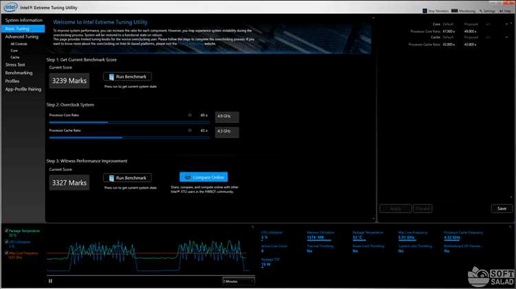Select All Controls under Advanced Tuning

point(19,44)
